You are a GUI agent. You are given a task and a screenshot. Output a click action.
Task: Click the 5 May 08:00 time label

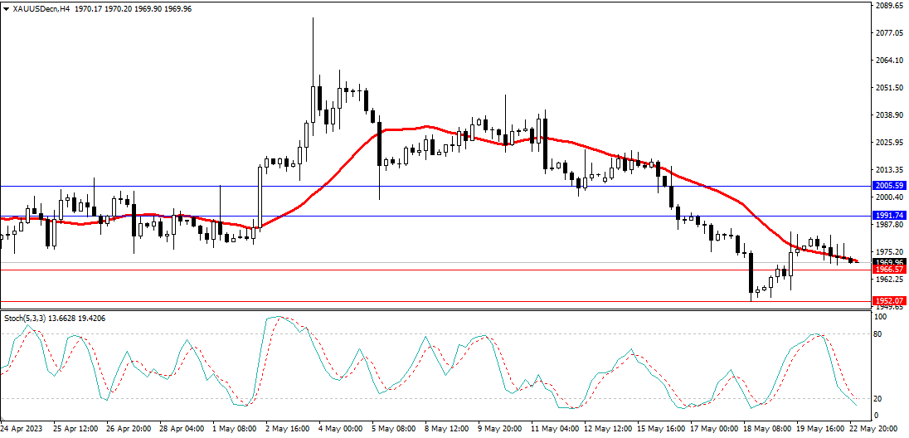[394, 430]
